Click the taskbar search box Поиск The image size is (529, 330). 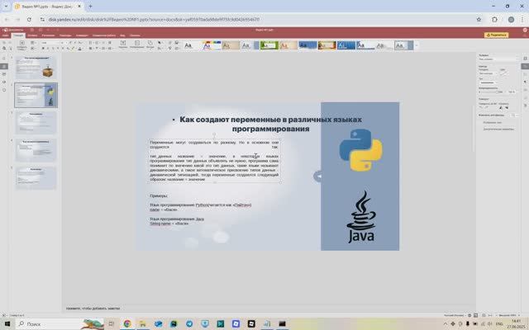point(59,323)
